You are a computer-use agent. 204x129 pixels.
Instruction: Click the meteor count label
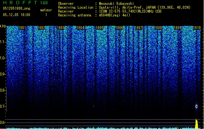click(46, 10)
